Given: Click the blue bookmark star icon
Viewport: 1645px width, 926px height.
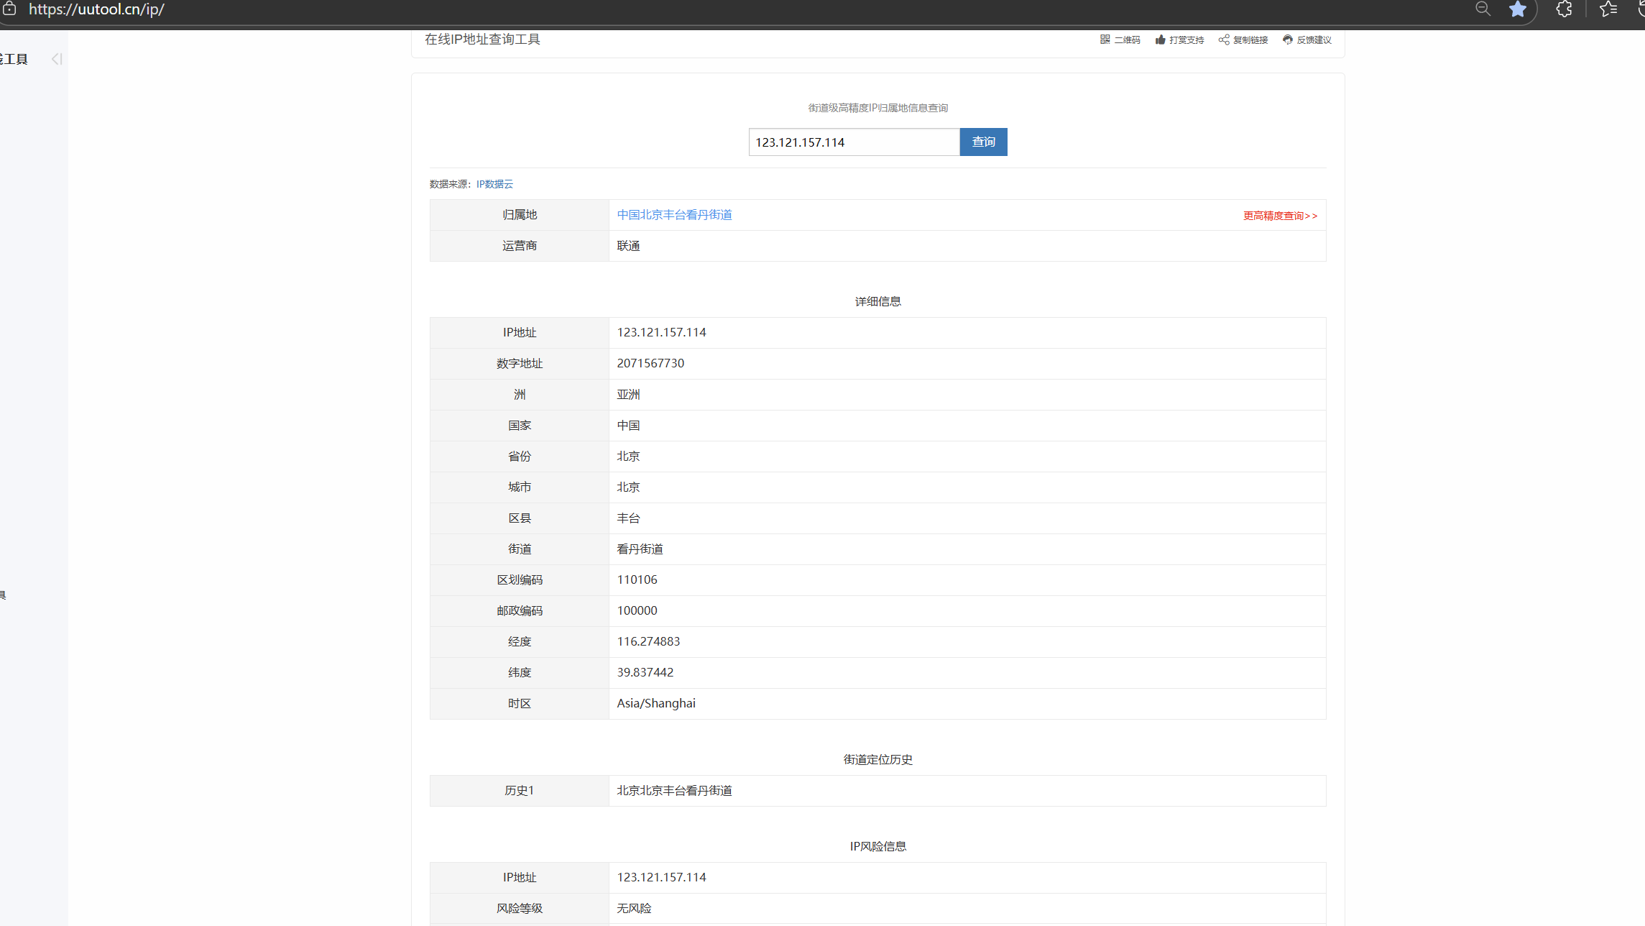Looking at the screenshot, I should 1517,9.
